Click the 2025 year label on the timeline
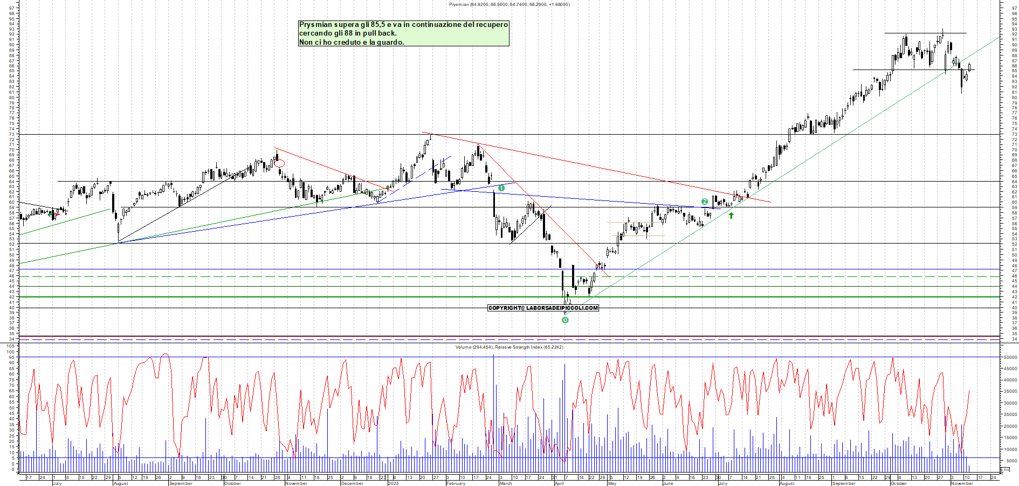The height and width of the screenshot is (486, 1019). 393,483
